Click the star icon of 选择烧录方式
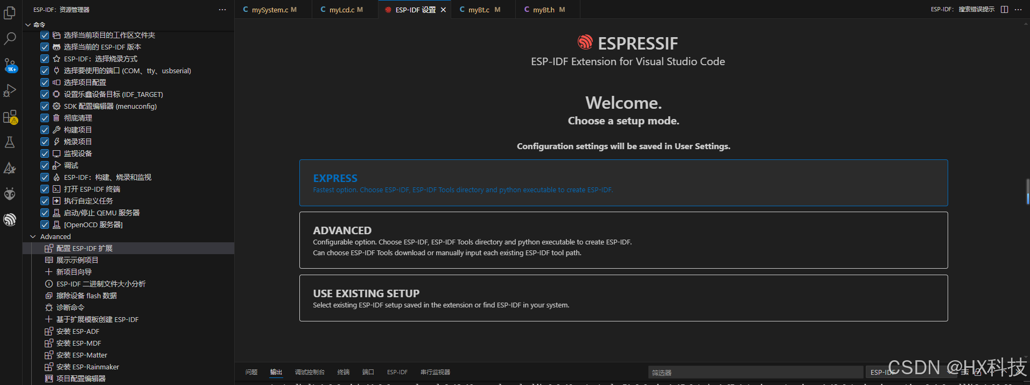Image resolution: width=1030 pixels, height=385 pixels. point(57,59)
